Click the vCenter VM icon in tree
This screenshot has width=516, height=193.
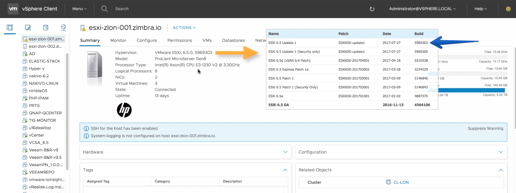pos(25,135)
